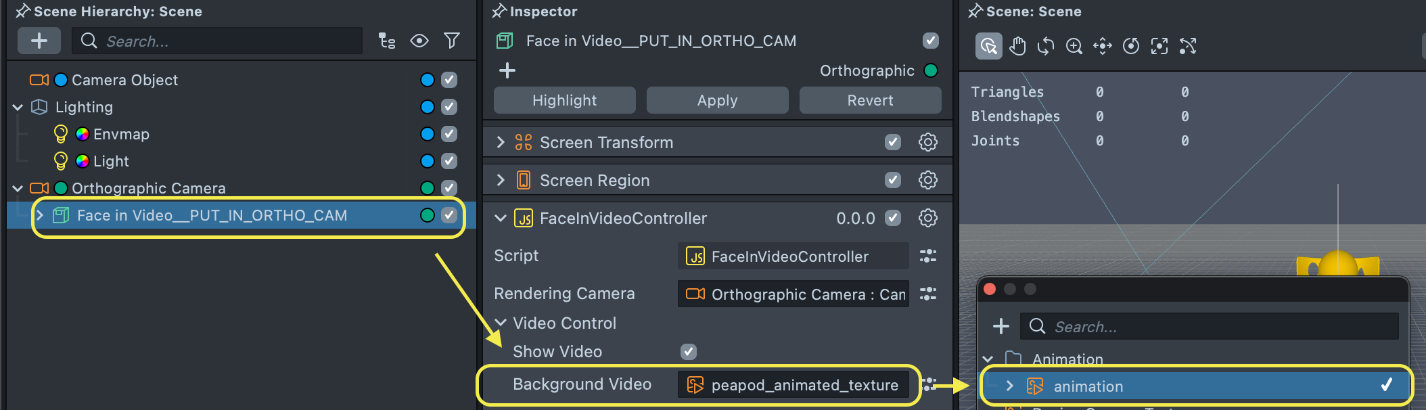Click the move tool icon in Scene
1426x410 pixels.
[1103, 46]
